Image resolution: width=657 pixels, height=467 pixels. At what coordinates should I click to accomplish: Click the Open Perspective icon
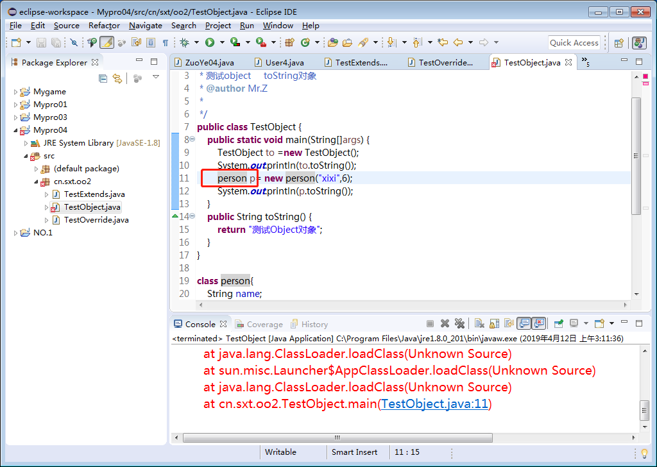pos(619,43)
